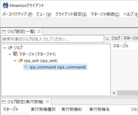Click the orange rpa_command job icon

click(x=26, y=67)
